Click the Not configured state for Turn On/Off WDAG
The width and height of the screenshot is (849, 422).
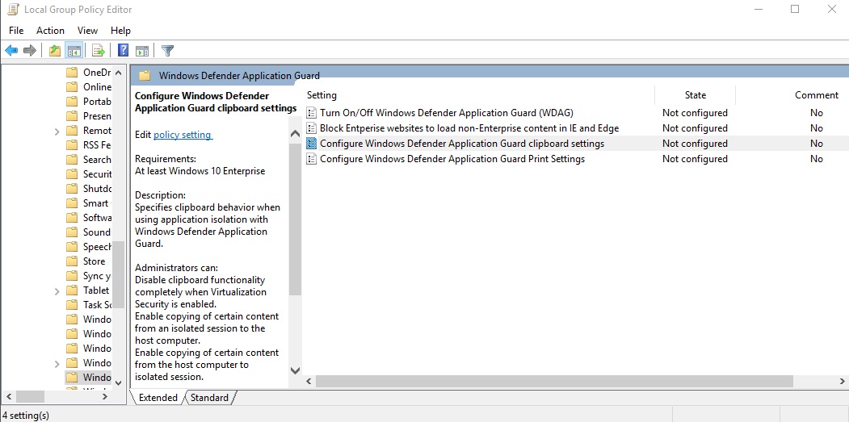pos(695,112)
